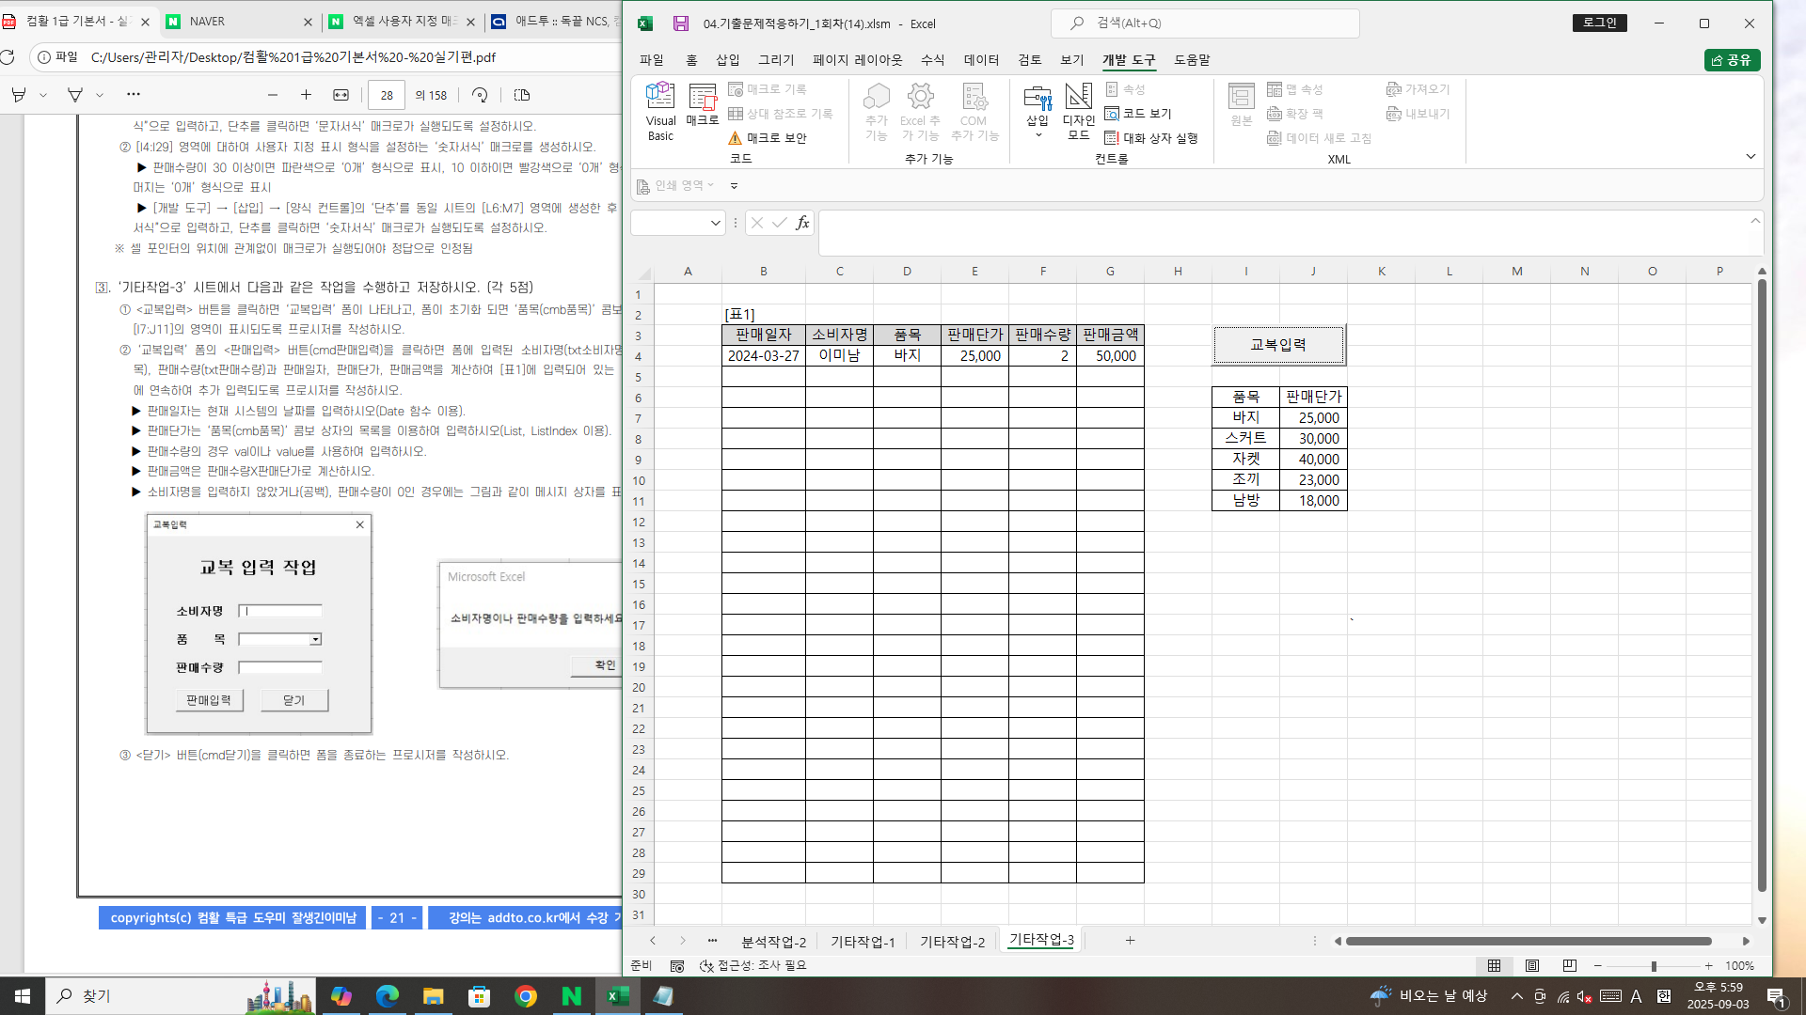Open the Name Box dropdown arrow

(x=715, y=223)
